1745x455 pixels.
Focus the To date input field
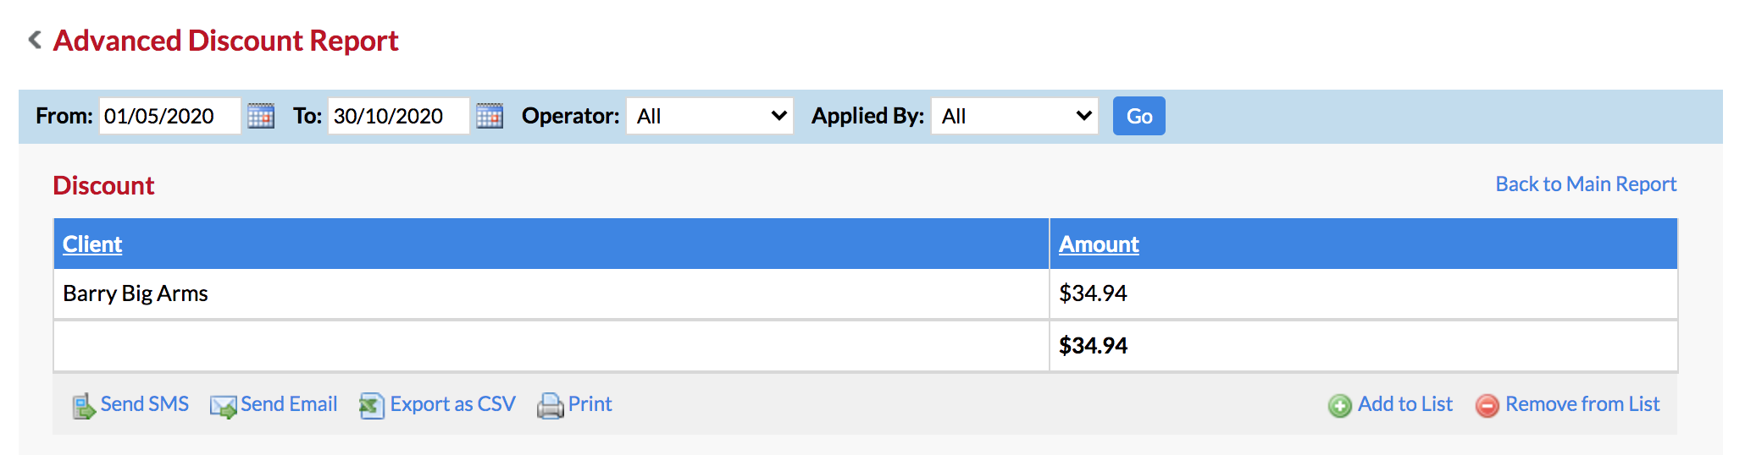coord(399,116)
